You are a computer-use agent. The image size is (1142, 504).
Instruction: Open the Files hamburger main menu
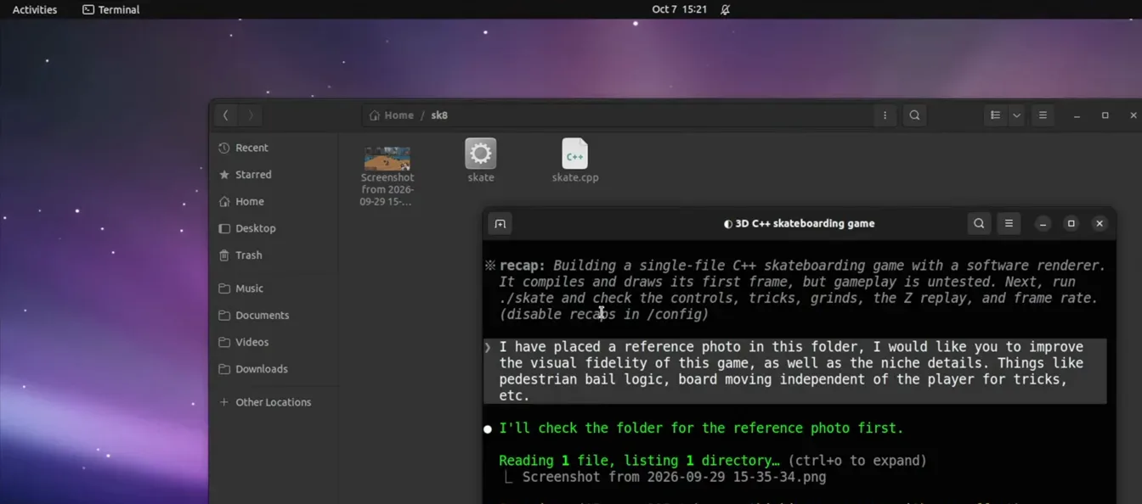(x=1043, y=115)
